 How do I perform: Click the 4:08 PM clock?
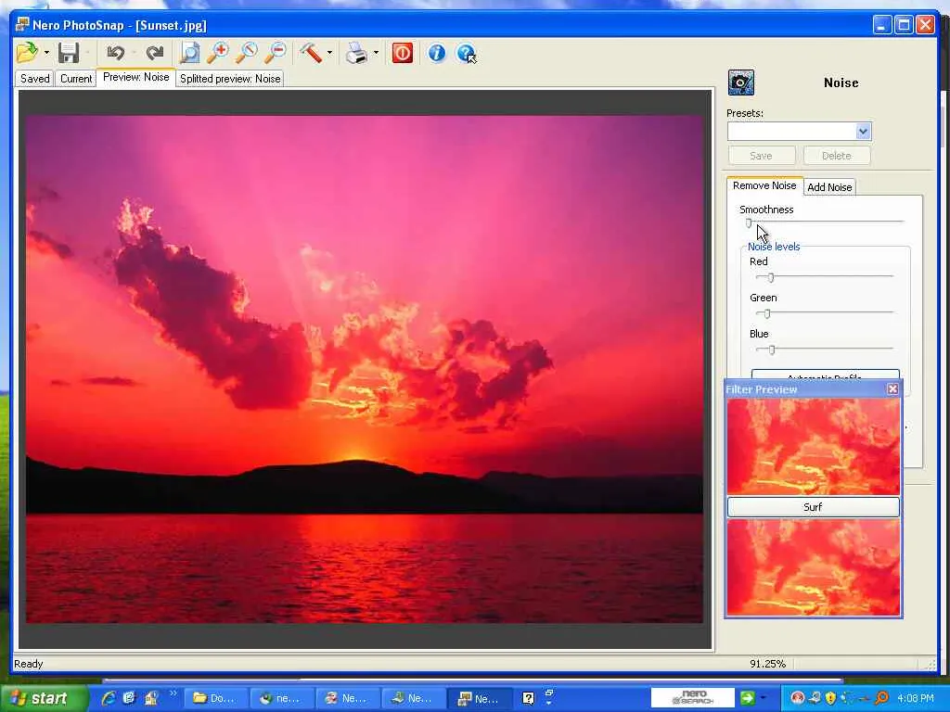point(916,698)
